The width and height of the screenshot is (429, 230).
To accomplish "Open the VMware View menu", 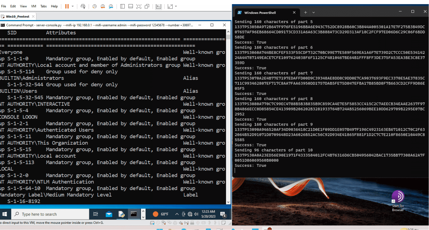I will point(23,6).
